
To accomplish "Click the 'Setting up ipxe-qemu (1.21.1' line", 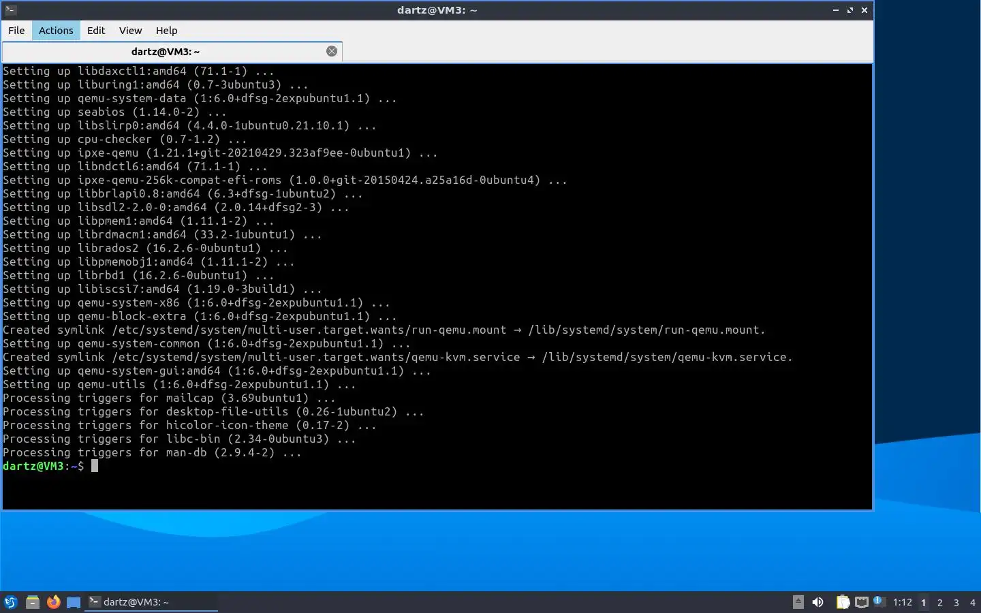I will 221,153.
